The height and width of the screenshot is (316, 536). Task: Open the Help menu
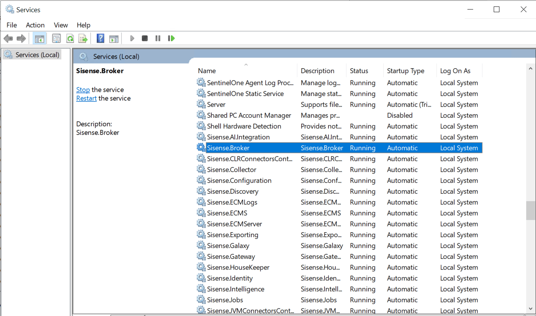point(83,25)
